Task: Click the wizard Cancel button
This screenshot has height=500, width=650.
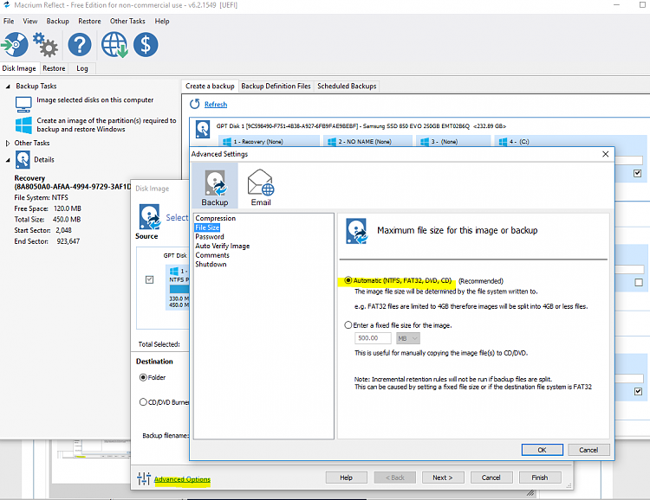Action: (491, 478)
